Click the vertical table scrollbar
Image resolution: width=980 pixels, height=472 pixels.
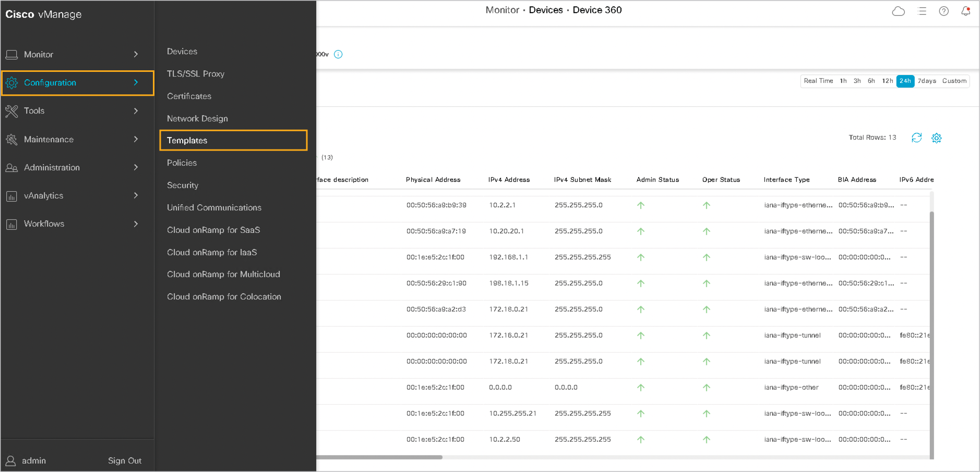[x=932, y=335]
